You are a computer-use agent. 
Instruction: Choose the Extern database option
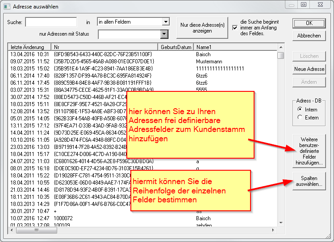point(300,118)
